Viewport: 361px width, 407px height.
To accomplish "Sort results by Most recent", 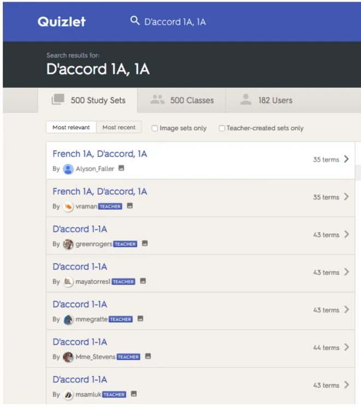I will click(x=119, y=127).
